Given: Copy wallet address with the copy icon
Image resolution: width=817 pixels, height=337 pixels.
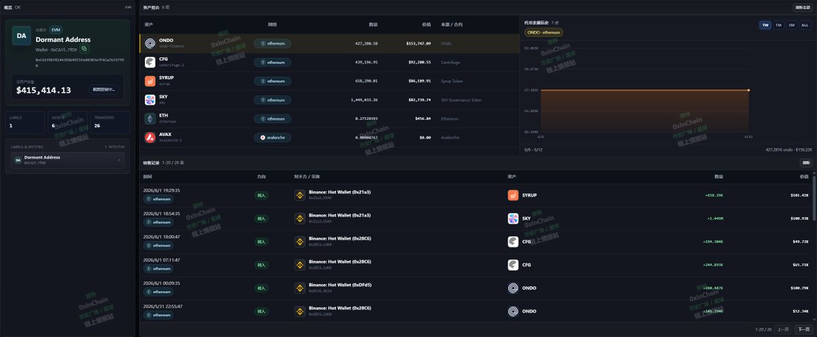Looking at the screenshot, I should point(84,49).
